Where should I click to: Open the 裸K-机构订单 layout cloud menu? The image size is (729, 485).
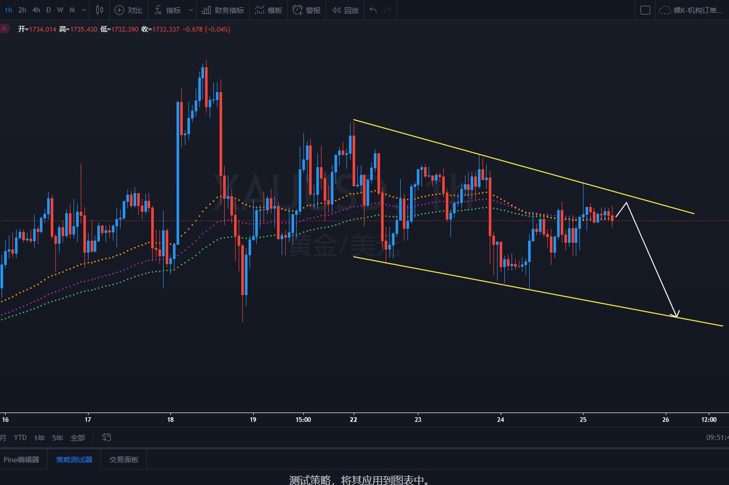pos(691,10)
